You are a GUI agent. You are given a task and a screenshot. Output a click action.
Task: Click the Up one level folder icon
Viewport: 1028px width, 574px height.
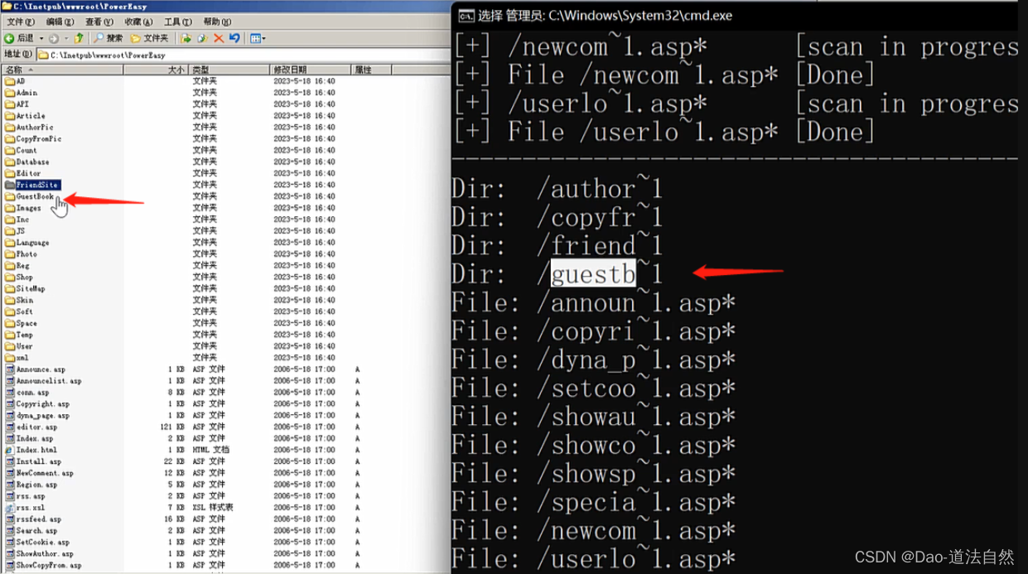click(79, 38)
